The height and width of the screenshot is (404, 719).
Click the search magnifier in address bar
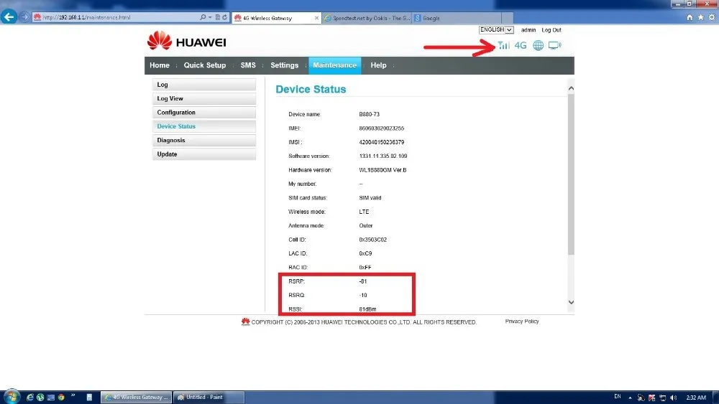click(x=203, y=17)
